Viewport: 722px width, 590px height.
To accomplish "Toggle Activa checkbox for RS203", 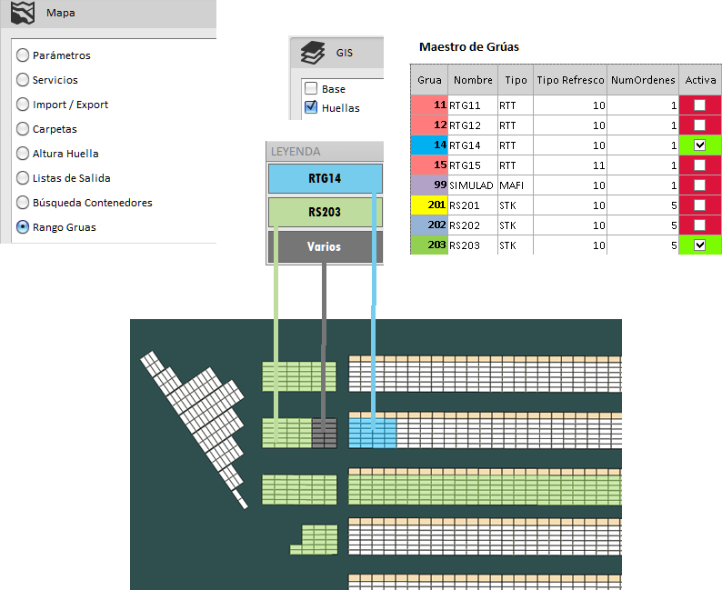I will 699,245.
